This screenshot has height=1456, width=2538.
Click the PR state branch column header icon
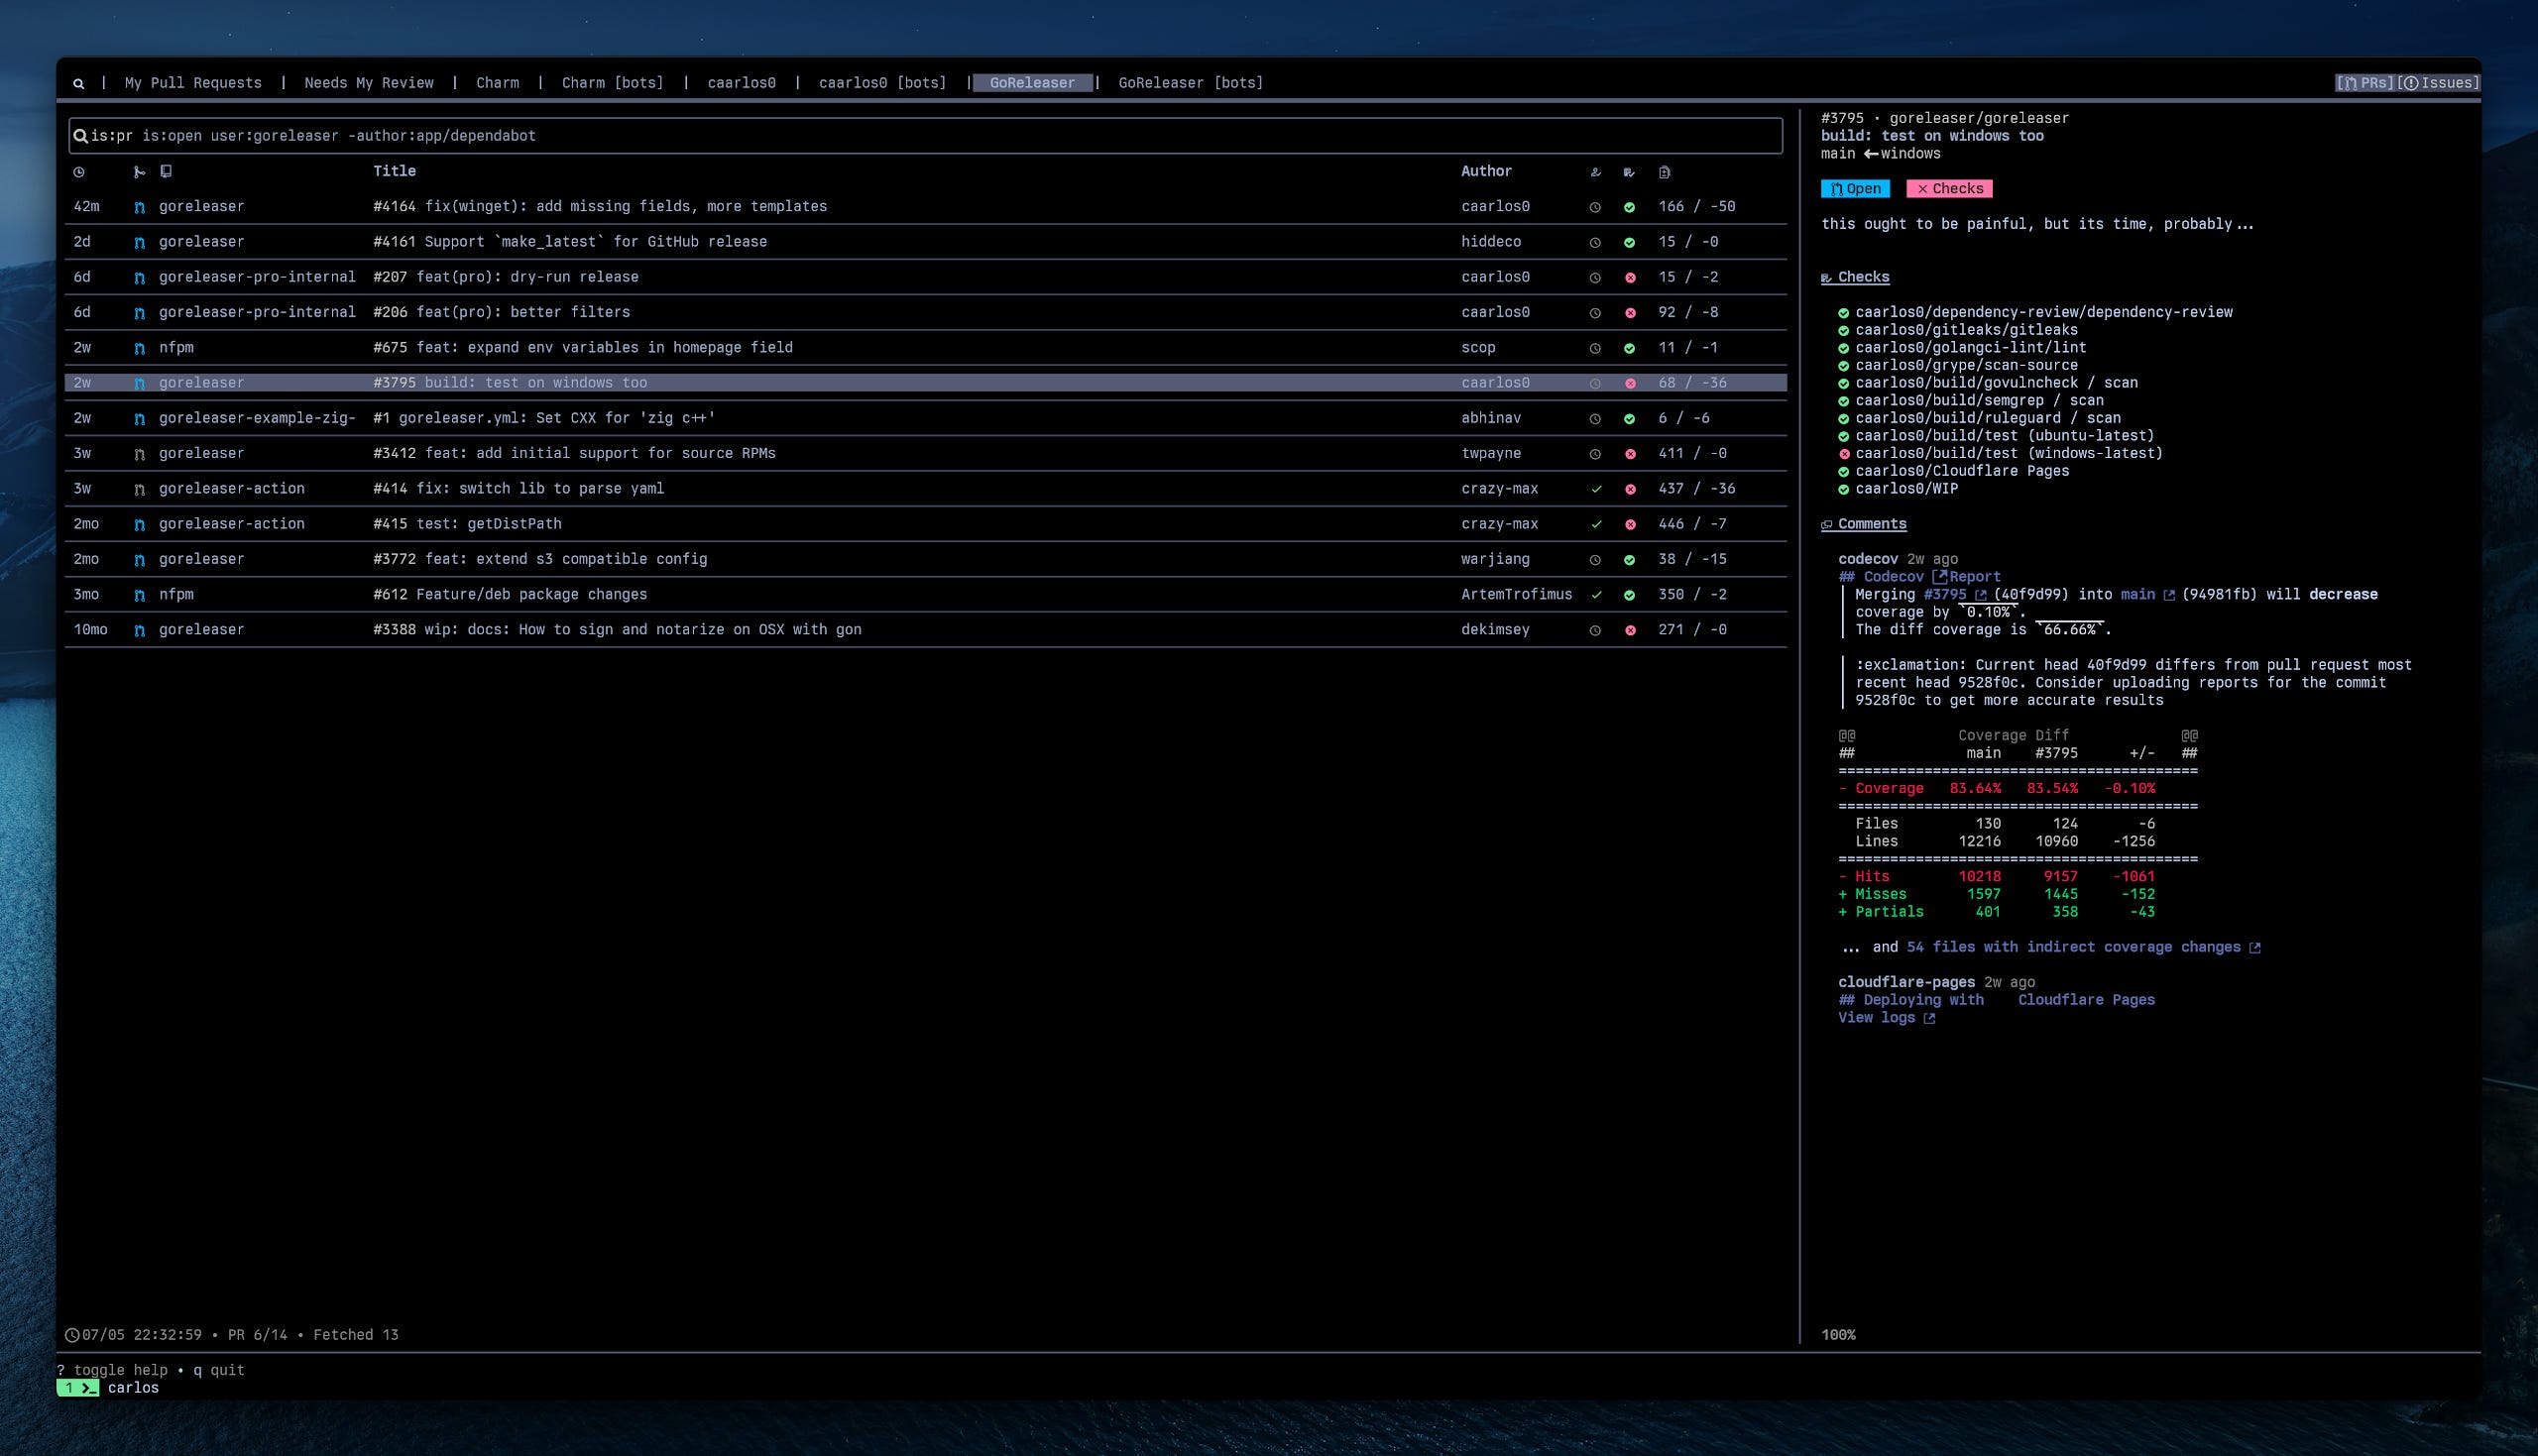[139, 172]
